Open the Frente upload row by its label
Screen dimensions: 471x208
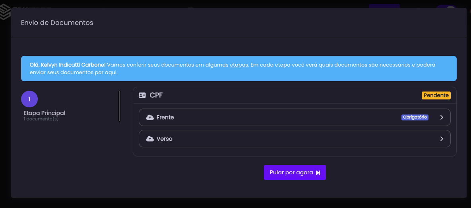pos(165,118)
